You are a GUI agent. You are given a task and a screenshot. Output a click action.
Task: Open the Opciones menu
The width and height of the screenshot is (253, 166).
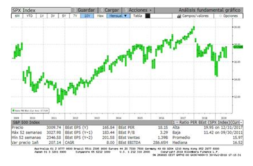point(229,16)
